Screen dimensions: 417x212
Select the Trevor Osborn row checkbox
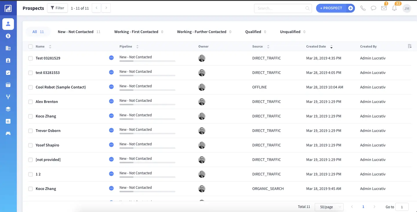click(30, 131)
